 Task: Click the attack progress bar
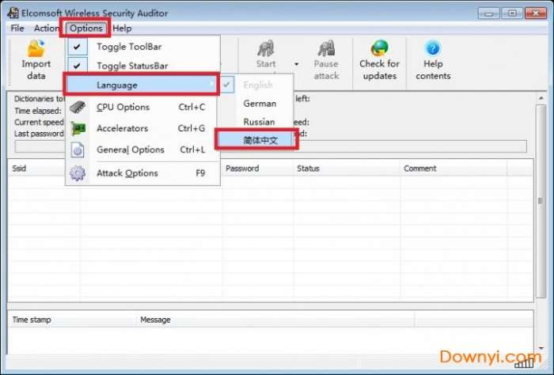click(x=271, y=146)
